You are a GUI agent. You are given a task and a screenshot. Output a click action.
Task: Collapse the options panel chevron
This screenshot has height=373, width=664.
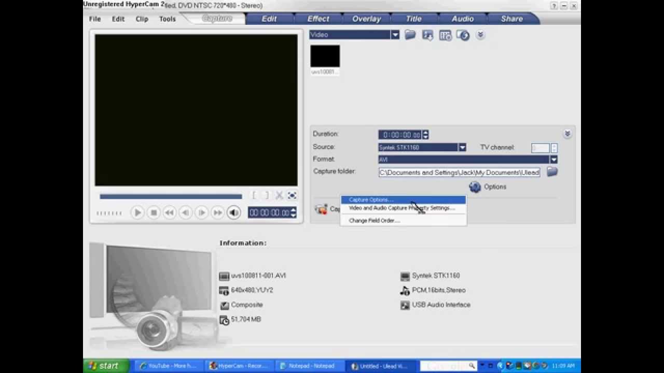(x=568, y=134)
